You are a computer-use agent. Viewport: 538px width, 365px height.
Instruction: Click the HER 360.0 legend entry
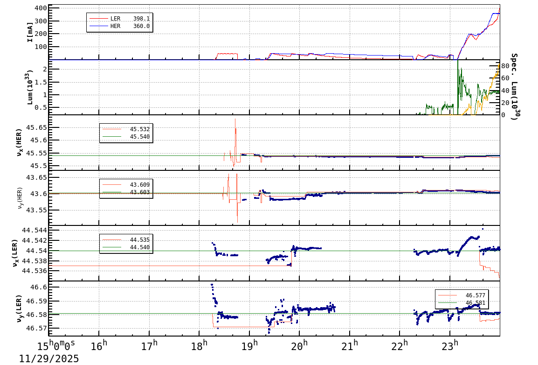119,26
